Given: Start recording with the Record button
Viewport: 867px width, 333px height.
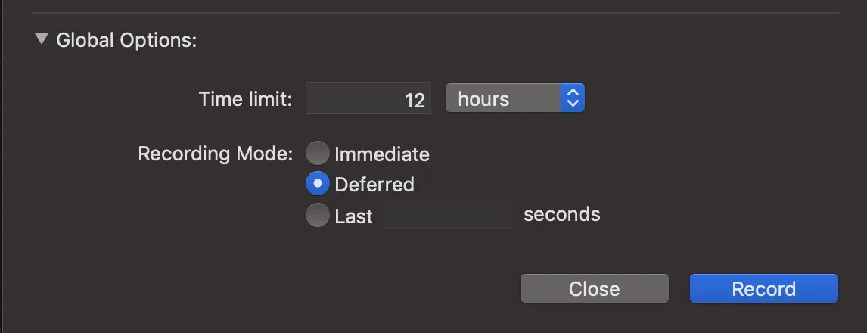Looking at the screenshot, I should [763, 288].
